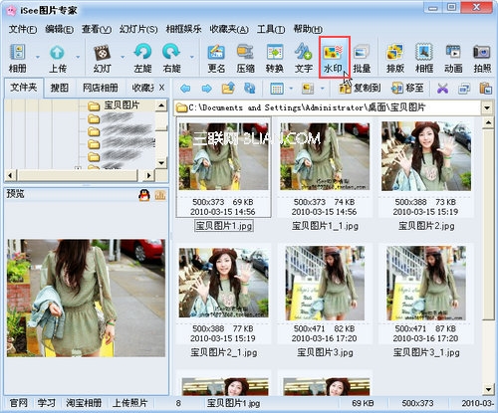The height and width of the screenshot is (413, 498).
Task: Open the 动画 animation tool
Action: coord(453,58)
